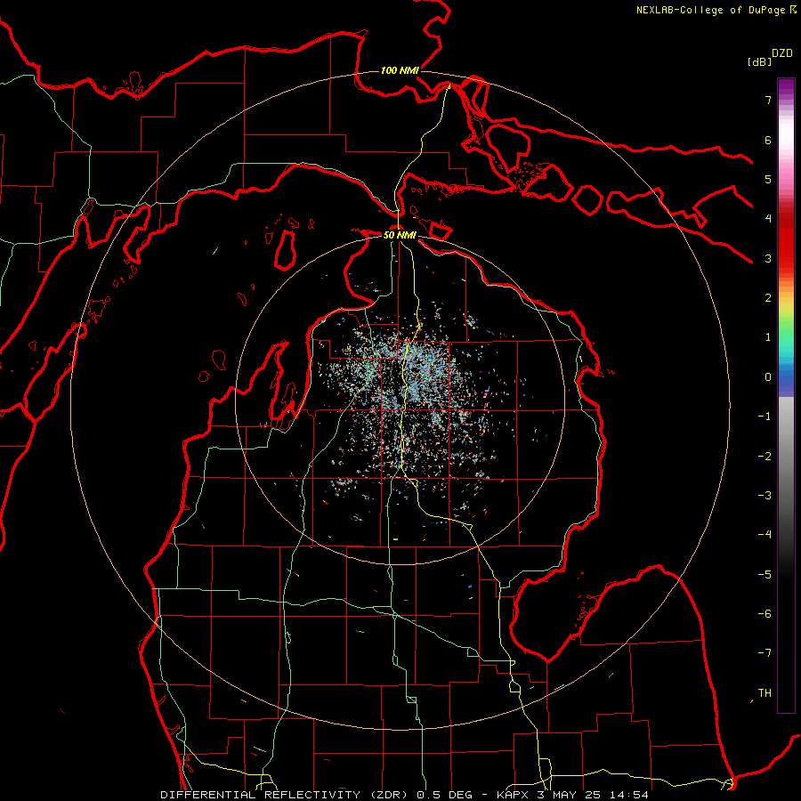This screenshot has width=801, height=801.
Task: Click the [dB] units label
Action: [x=759, y=61]
